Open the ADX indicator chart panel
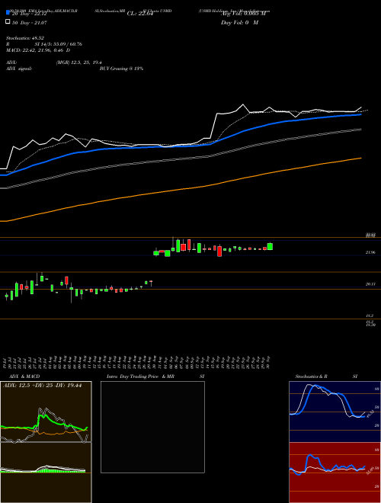This screenshot has height=503, width=381. pyautogui.click(x=46, y=412)
